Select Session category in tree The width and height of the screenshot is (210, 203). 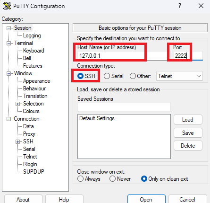[23, 28]
